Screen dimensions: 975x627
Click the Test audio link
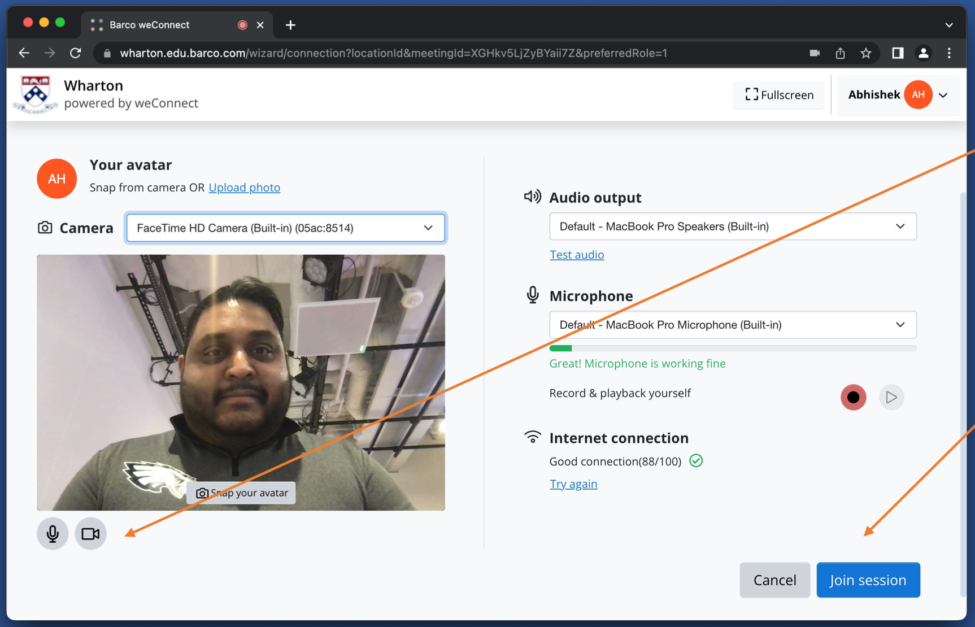(x=577, y=255)
